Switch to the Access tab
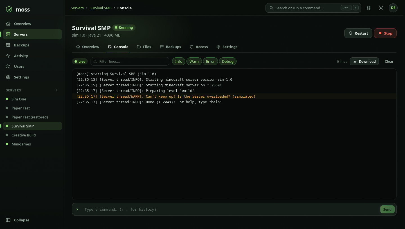 click(x=199, y=47)
